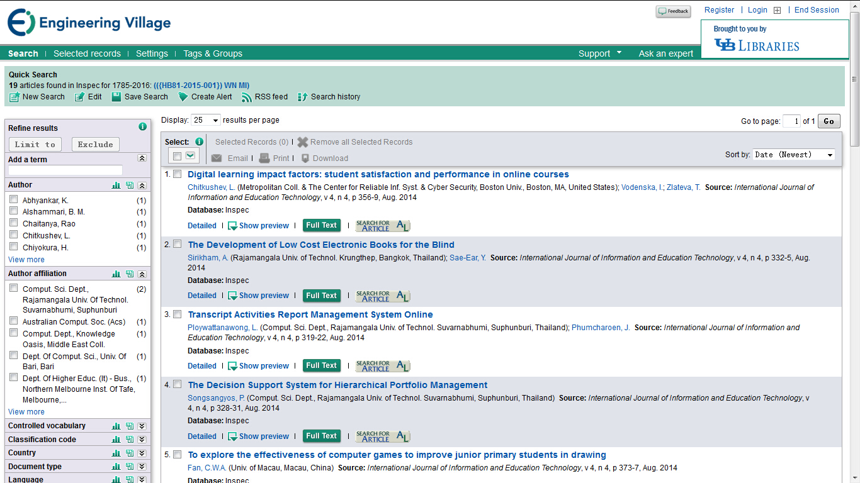Open Tags & Groups tab

click(x=213, y=53)
